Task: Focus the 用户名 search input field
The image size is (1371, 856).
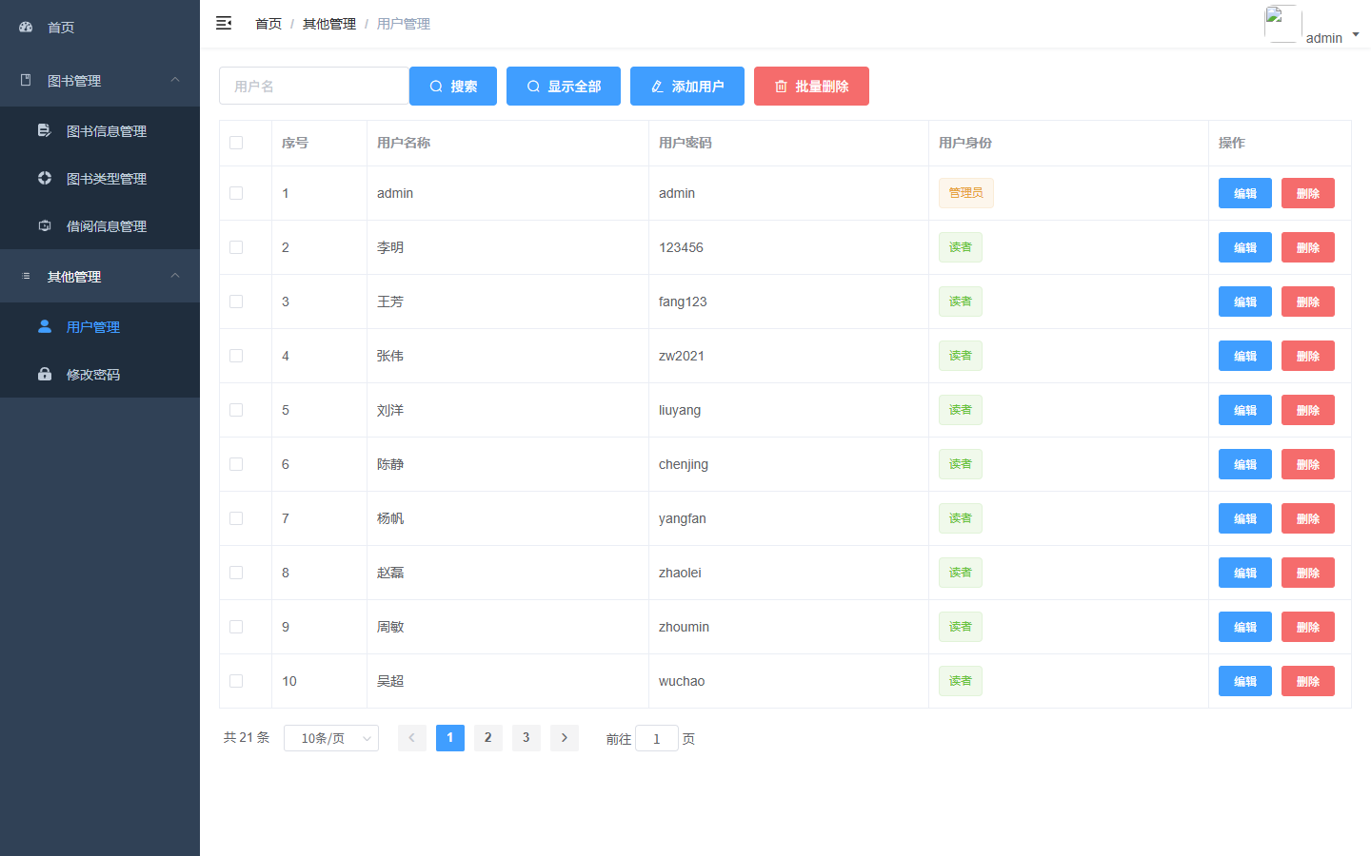Action: 314,86
